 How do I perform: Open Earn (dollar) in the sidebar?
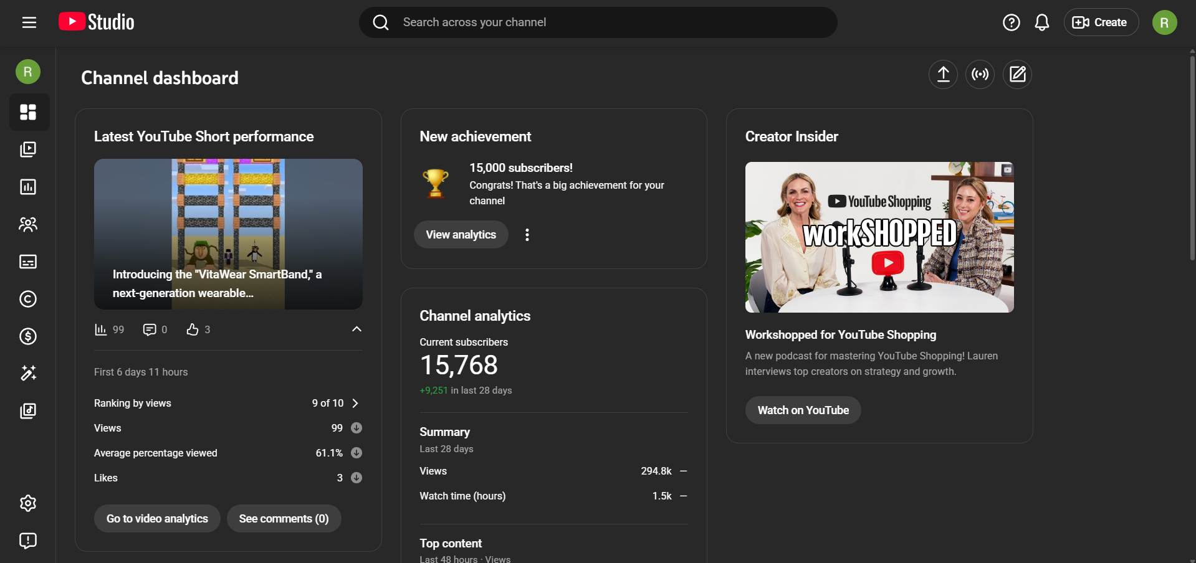[28, 336]
